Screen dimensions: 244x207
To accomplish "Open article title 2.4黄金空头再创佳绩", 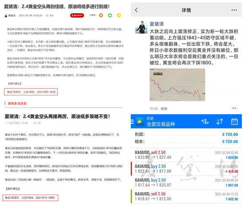I will pos(57,7).
